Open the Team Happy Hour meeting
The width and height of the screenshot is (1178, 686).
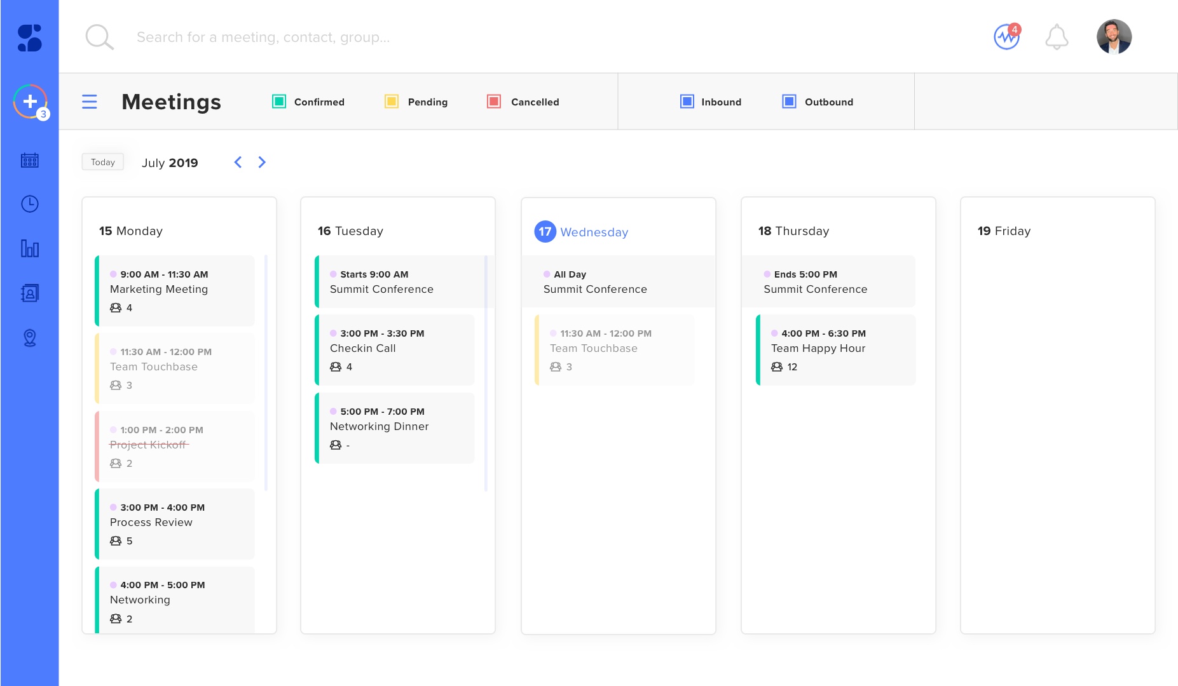(x=836, y=350)
